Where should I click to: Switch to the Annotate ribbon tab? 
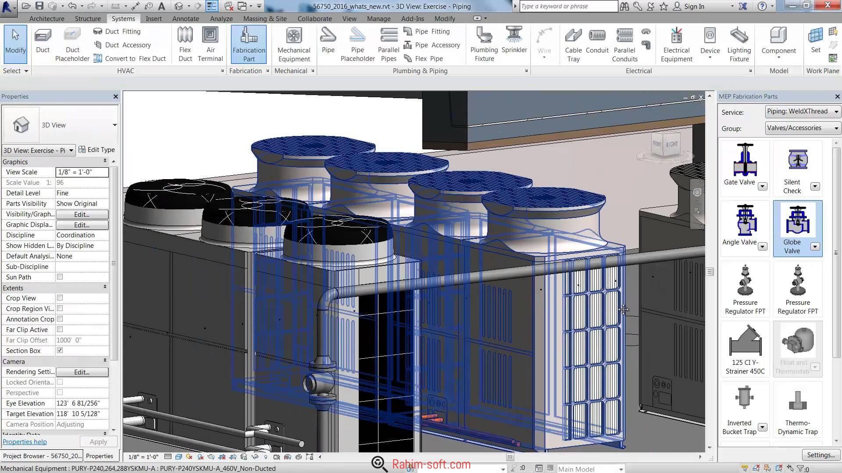[185, 18]
